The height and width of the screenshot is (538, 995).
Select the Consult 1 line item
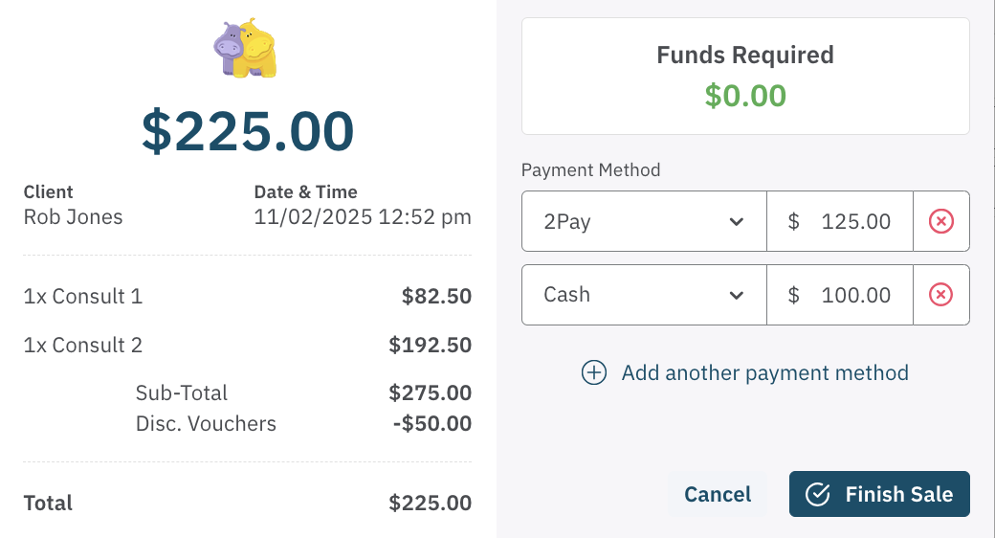click(x=83, y=297)
